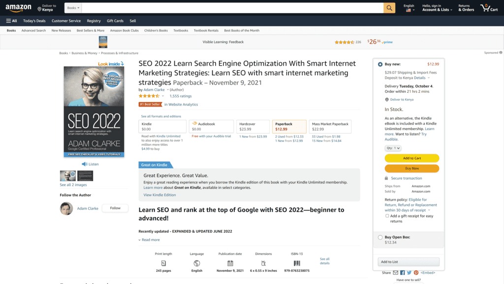504x284 pixels.
Task: Open View Kindle Edition link
Action: [159, 195]
